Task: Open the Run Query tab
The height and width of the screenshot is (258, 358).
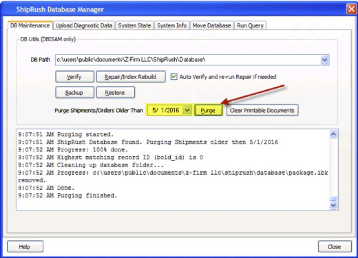Action: (250, 25)
